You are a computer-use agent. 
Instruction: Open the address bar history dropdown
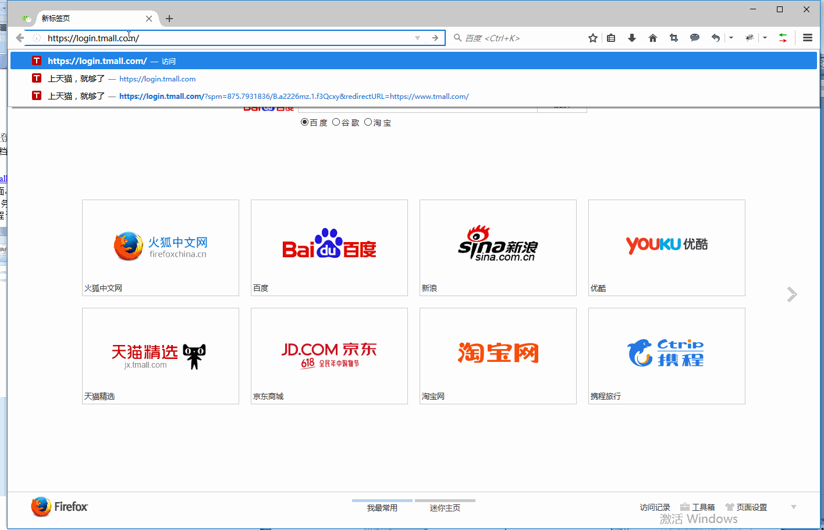pyautogui.click(x=417, y=38)
